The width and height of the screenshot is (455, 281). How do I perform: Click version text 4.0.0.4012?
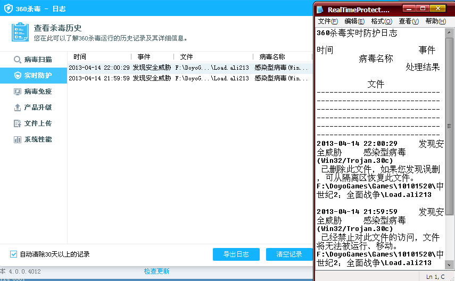[x=24, y=271]
